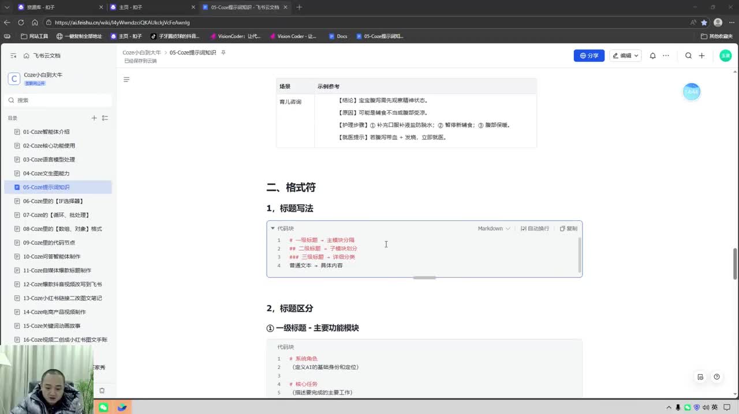739x414 pixels.
Task: Select page 05-Coze提示词知识 in the directory
Action: [x=58, y=187]
